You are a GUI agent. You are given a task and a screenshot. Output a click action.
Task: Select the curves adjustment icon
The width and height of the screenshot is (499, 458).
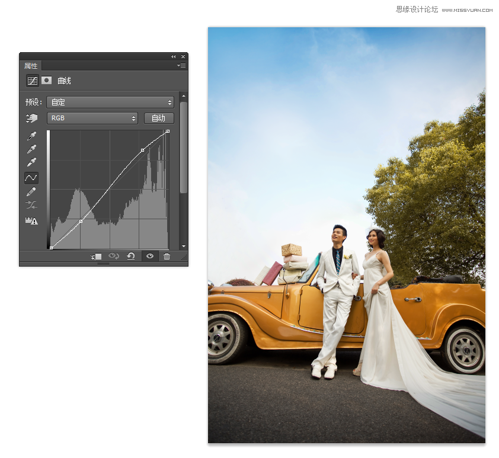(32, 81)
